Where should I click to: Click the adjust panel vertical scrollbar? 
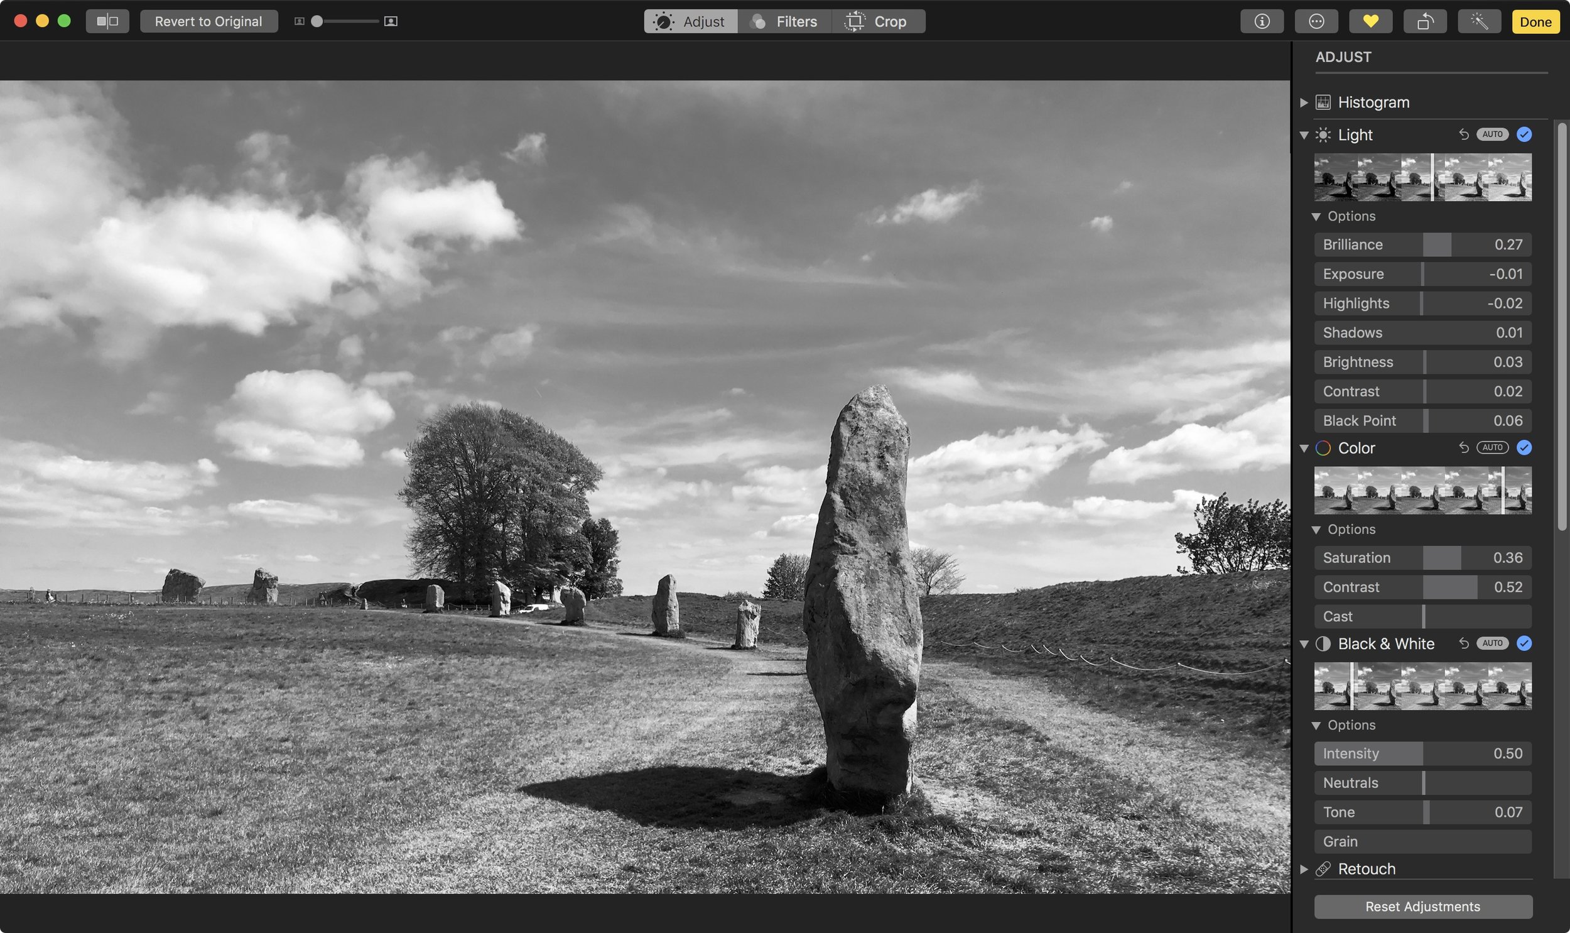1562,327
